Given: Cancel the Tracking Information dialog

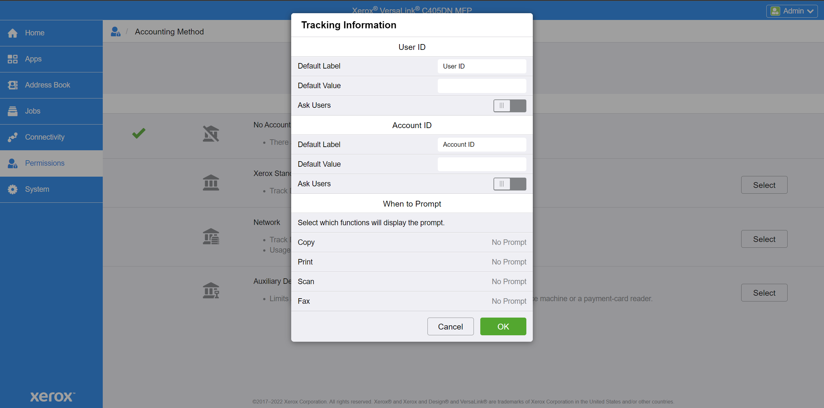Looking at the screenshot, I should [x=450, y=326].
